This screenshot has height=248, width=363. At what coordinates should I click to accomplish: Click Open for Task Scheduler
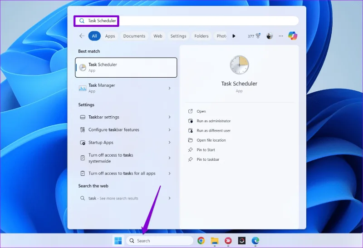pyautogui.click(x=201, y=111)
